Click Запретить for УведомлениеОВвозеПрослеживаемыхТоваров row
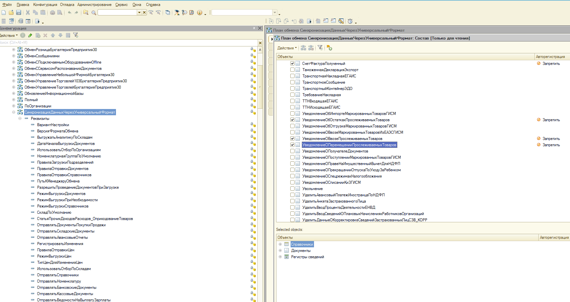This screenshot has width=570, height=302. point(551,139)
